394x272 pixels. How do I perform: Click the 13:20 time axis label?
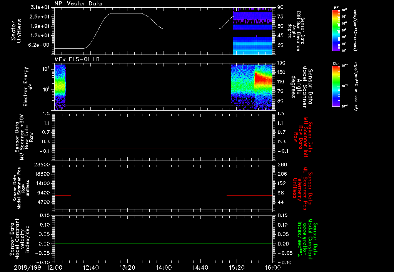pos(127,267)
